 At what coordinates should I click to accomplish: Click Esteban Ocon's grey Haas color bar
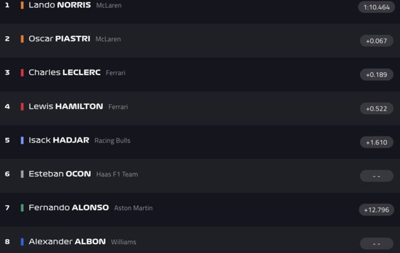22,174
